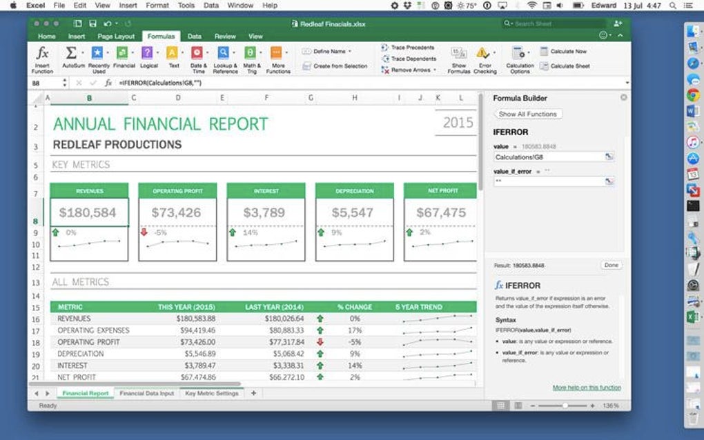The width and height of the screenshot is (704, 440).
Task: Click Calculate Now
Action: point(563,52)
